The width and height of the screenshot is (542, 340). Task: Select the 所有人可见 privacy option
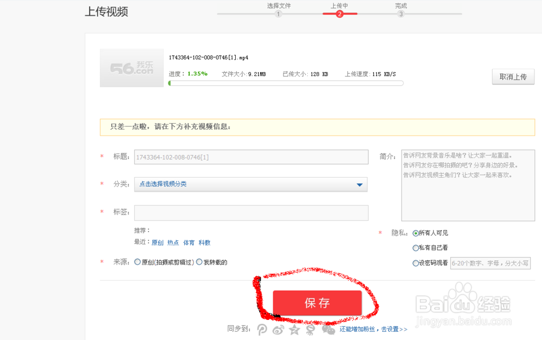(416, 234)
